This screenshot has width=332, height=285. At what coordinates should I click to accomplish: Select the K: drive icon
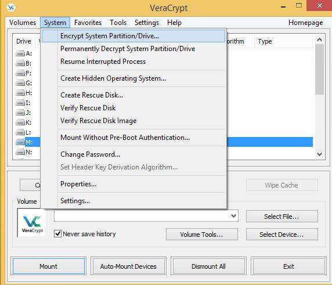click(x=20, y=122)
